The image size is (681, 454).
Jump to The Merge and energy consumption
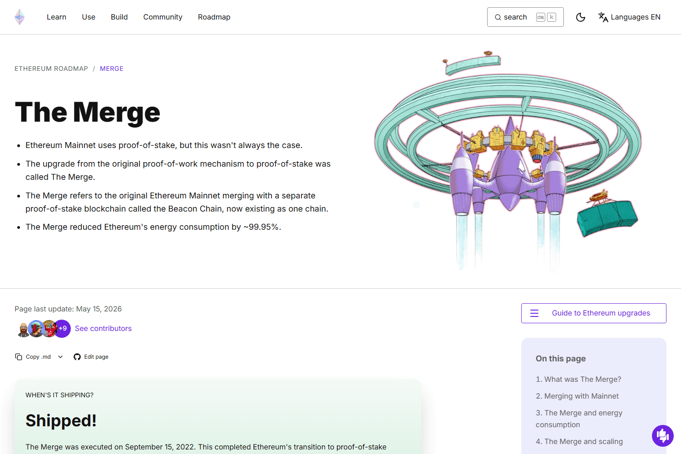pyautogui.click(x=579, y=419)
